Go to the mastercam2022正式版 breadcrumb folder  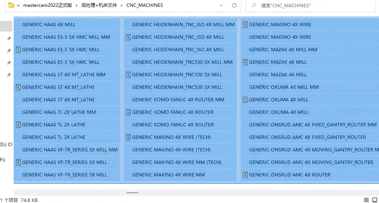(48, 5)
